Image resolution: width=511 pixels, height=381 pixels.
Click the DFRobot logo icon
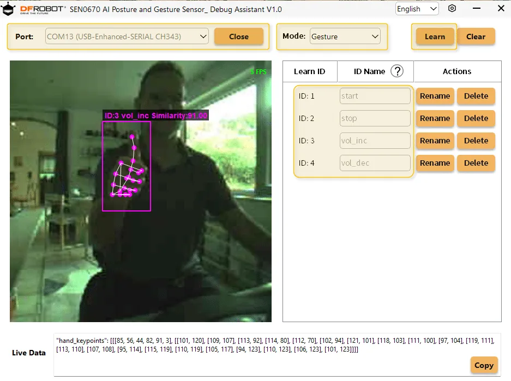point(8,9)
